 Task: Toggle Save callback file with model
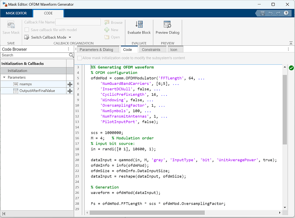point(27,30)
